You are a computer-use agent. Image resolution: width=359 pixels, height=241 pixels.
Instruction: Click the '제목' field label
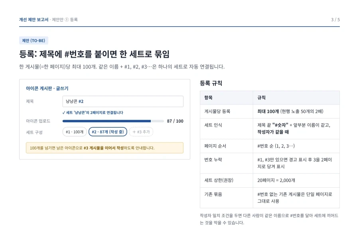pyautogui.click(x=30, y=101)
